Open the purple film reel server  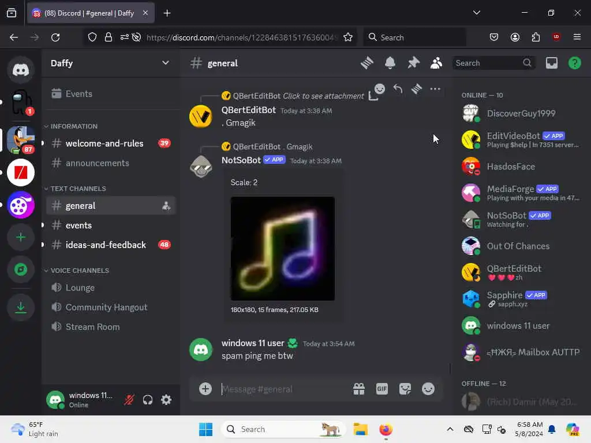pos(21,205)
